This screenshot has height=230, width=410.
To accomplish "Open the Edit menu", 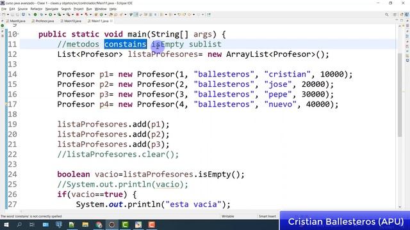I will (x=12, y=9).
